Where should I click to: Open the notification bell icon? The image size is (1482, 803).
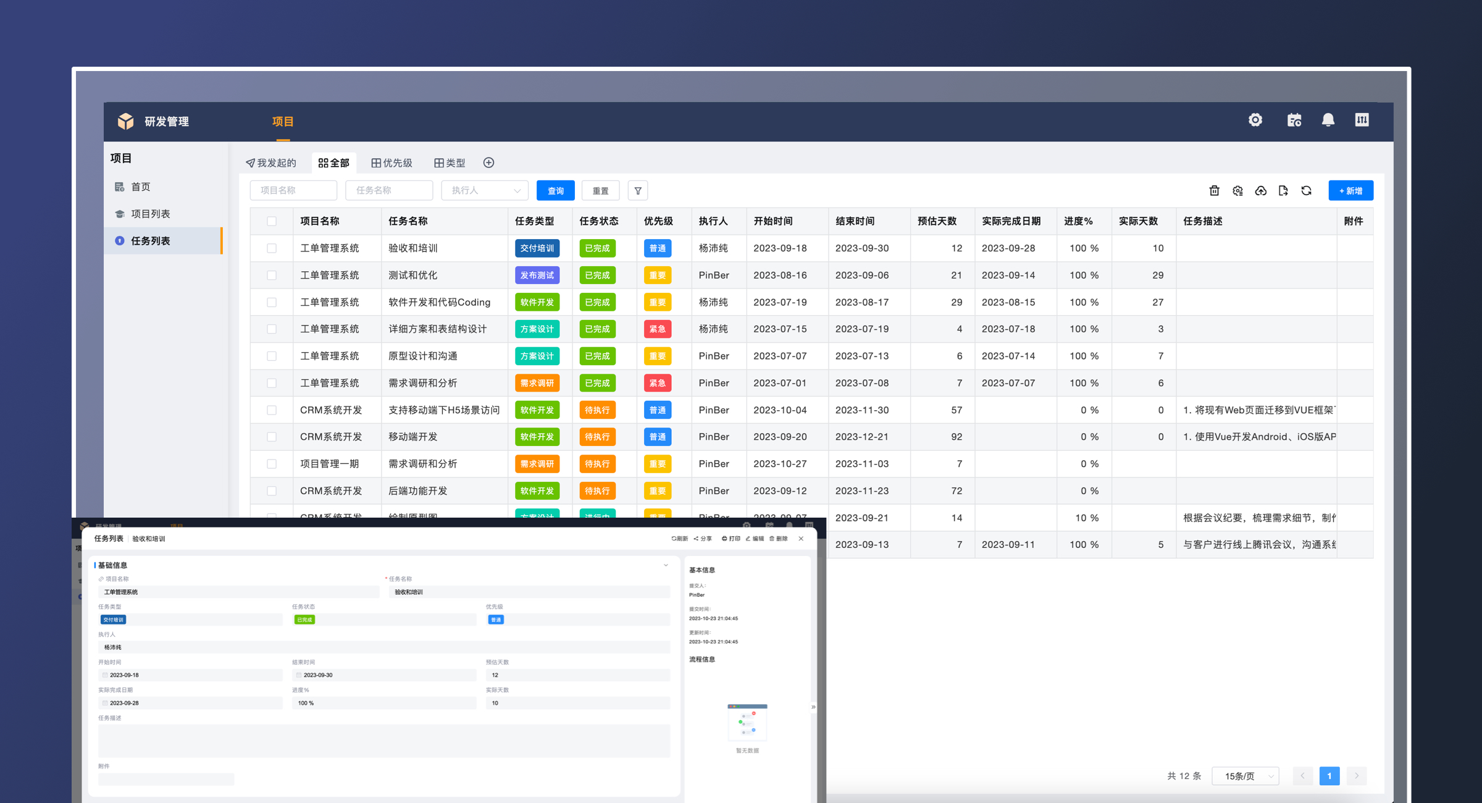(x=1328, y=120)
